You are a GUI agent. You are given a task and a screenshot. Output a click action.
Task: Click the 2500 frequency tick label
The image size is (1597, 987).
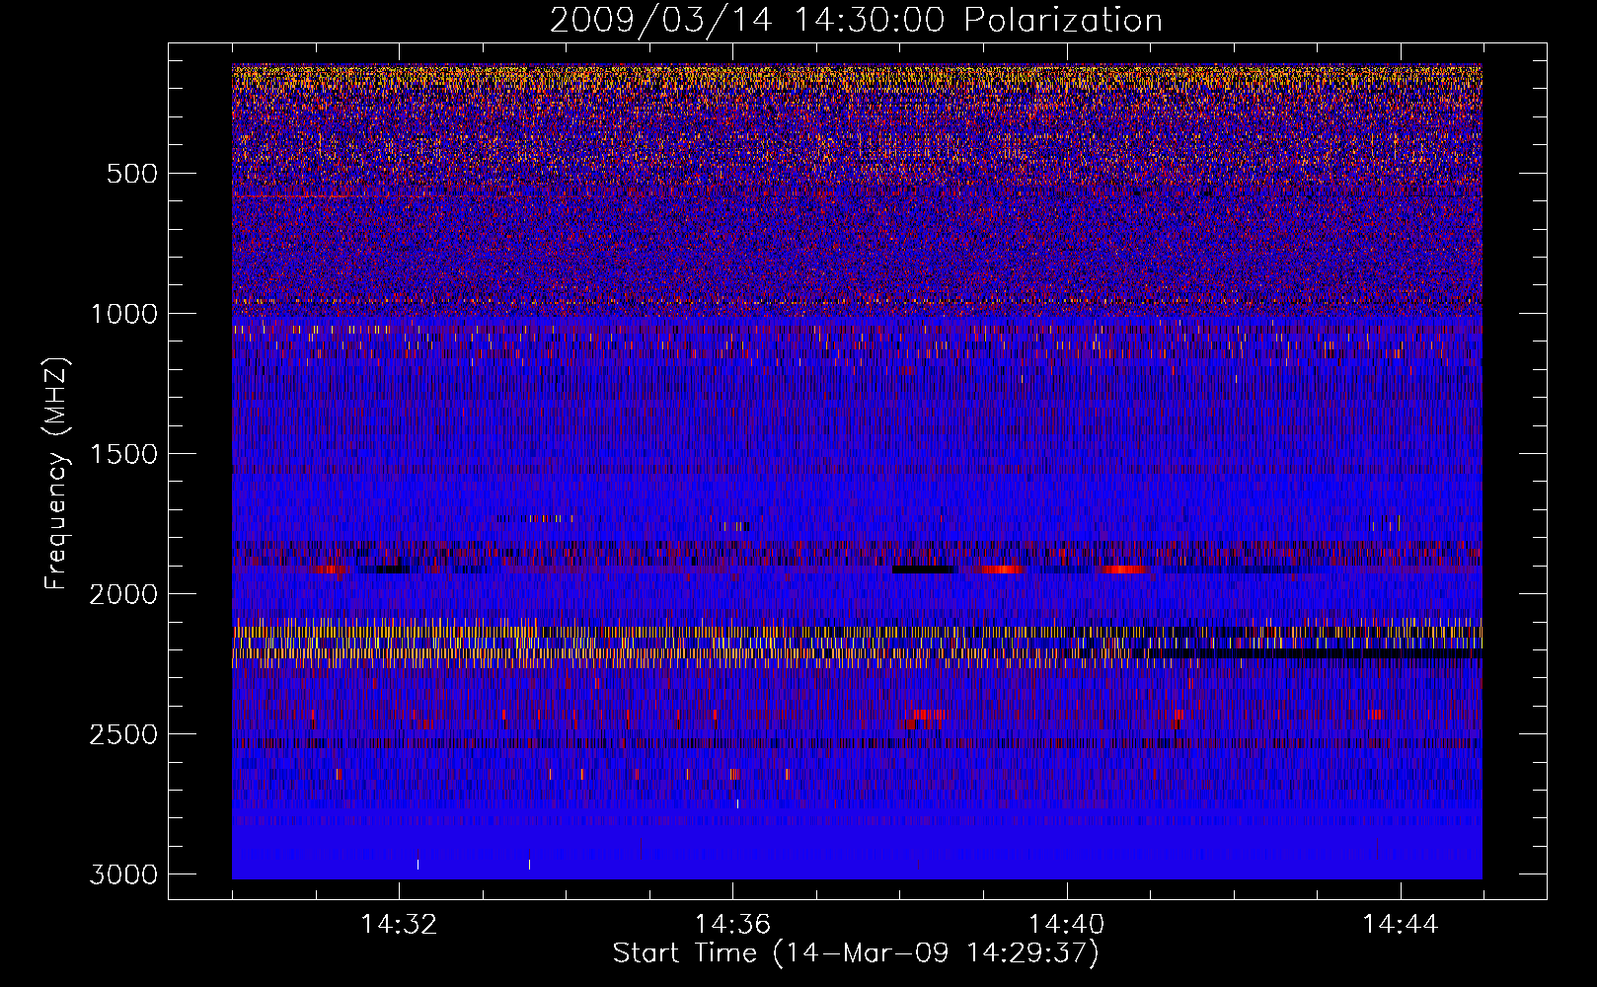coord(123,734)
